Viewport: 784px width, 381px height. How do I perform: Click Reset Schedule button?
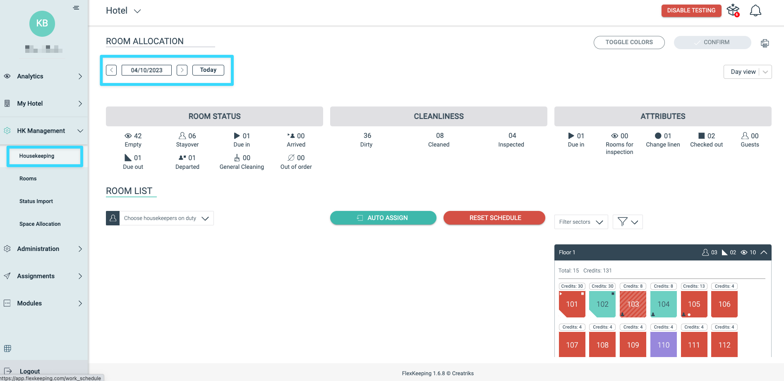[494, 218]
